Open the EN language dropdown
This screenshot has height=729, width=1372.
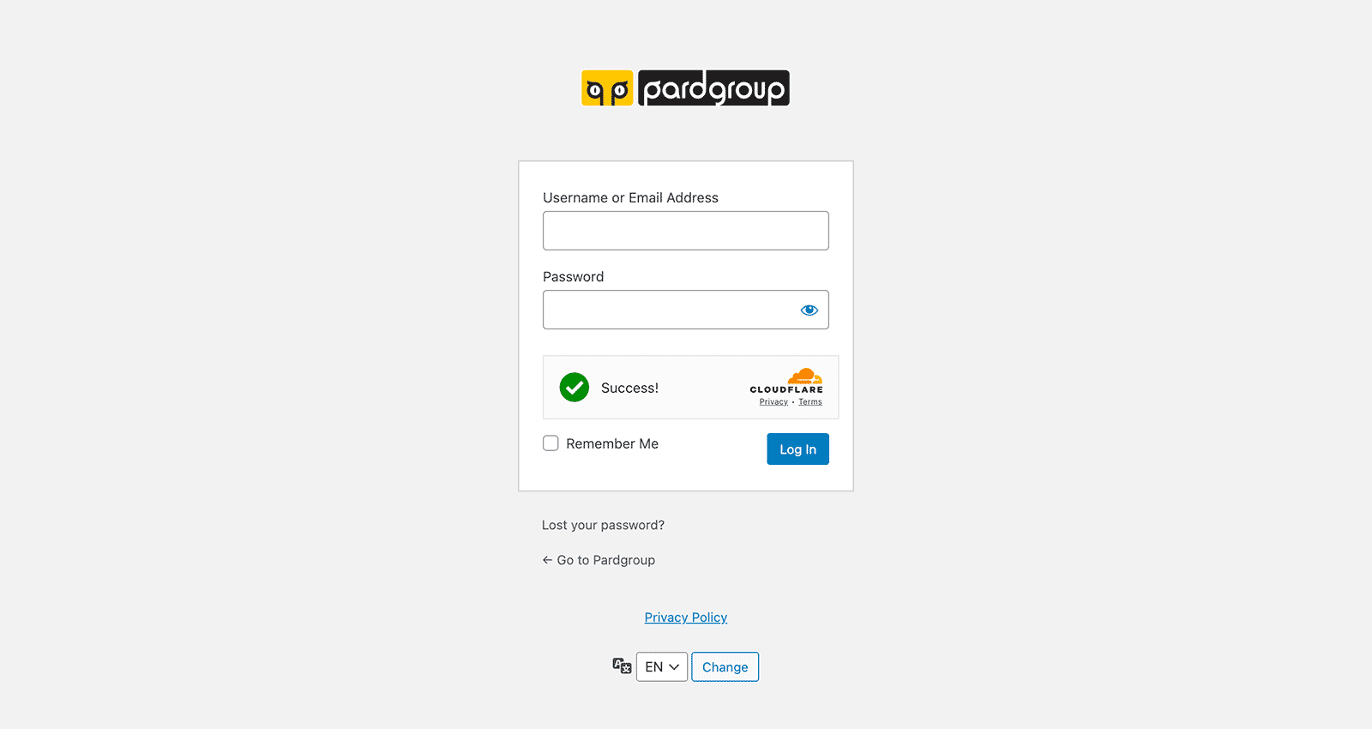[x=662, y=667]
